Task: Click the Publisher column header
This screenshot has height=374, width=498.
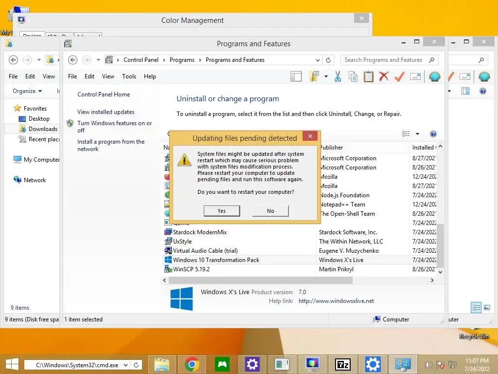Action: coord(363,148)
